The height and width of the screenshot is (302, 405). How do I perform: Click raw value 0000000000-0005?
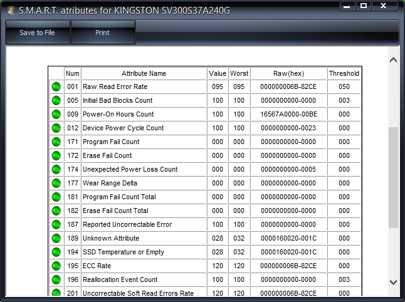coord(288,169)
